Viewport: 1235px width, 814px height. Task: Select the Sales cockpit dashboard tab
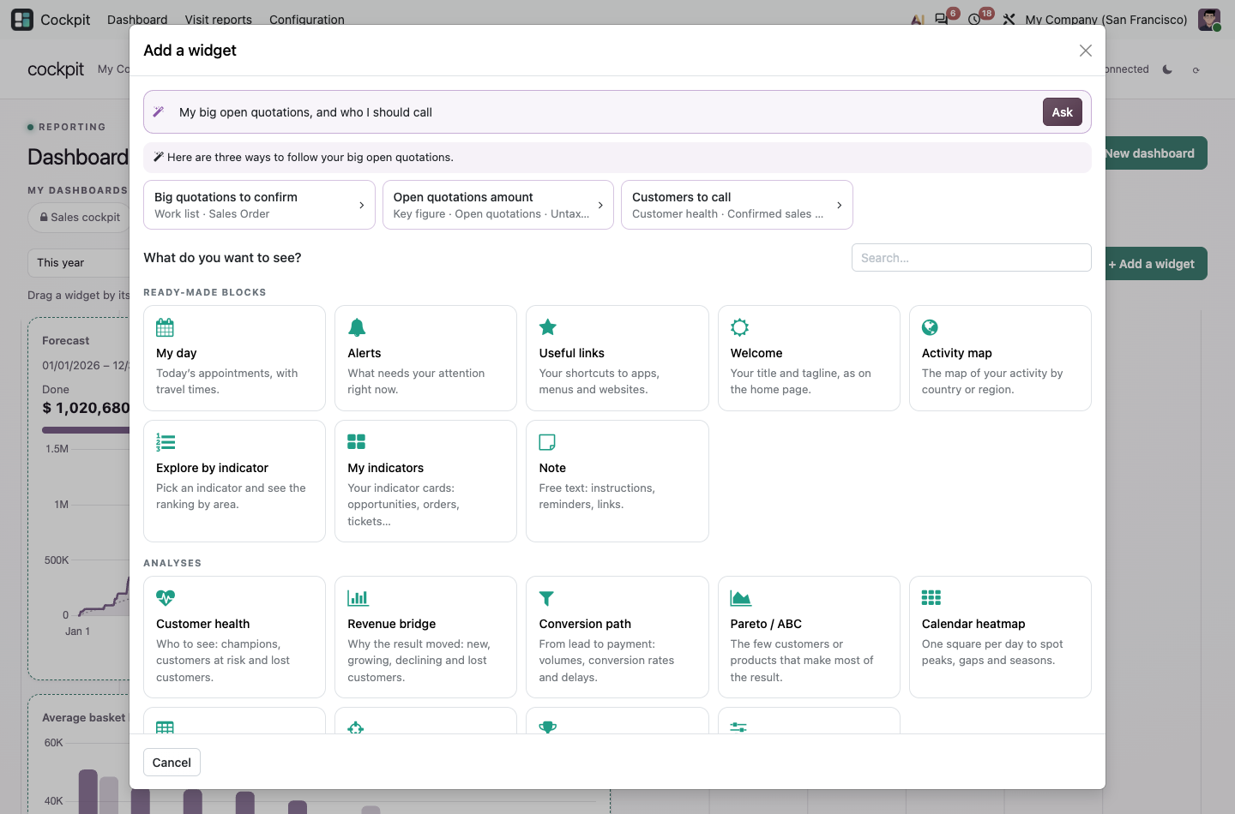[x=79, y=218]
